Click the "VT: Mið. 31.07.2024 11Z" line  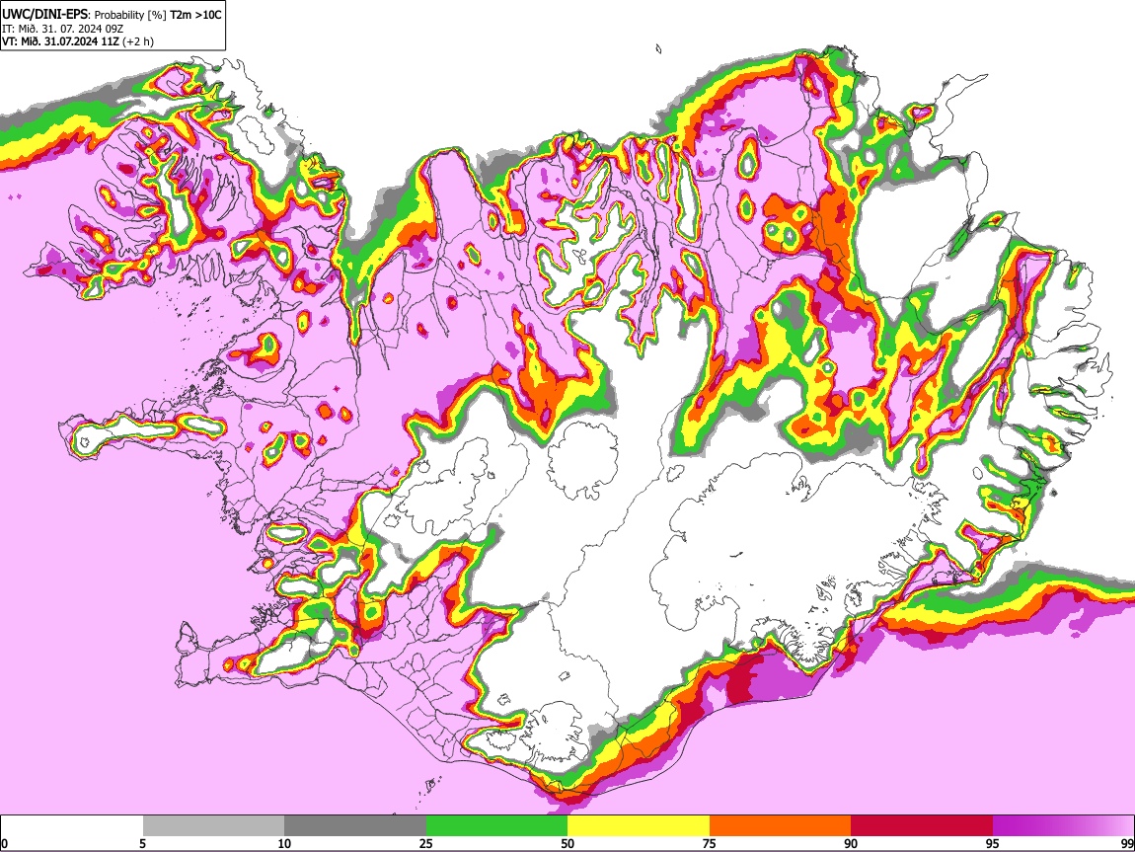click(60, 41)
